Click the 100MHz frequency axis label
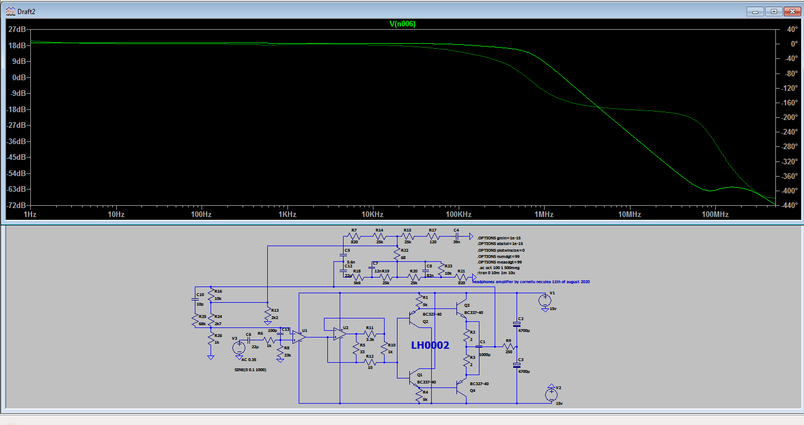804x425 pixels. coord(715,215)
